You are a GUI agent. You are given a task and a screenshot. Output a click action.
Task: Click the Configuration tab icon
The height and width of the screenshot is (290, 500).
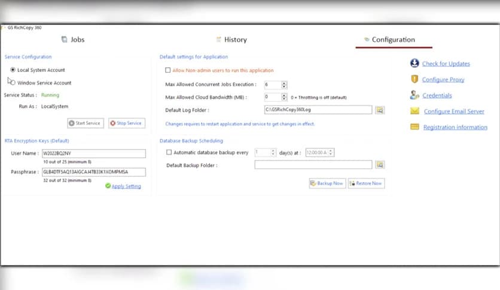tap(367, 40)
